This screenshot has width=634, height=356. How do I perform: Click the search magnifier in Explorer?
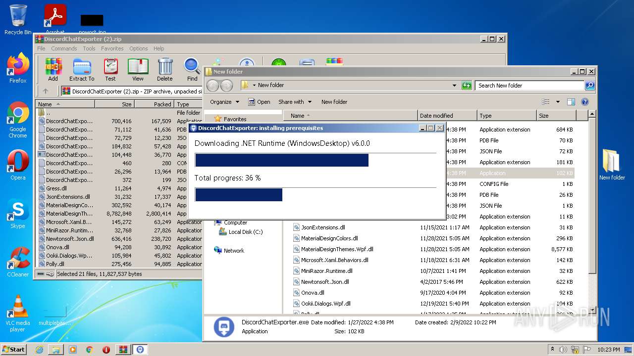tap(590, 86)
